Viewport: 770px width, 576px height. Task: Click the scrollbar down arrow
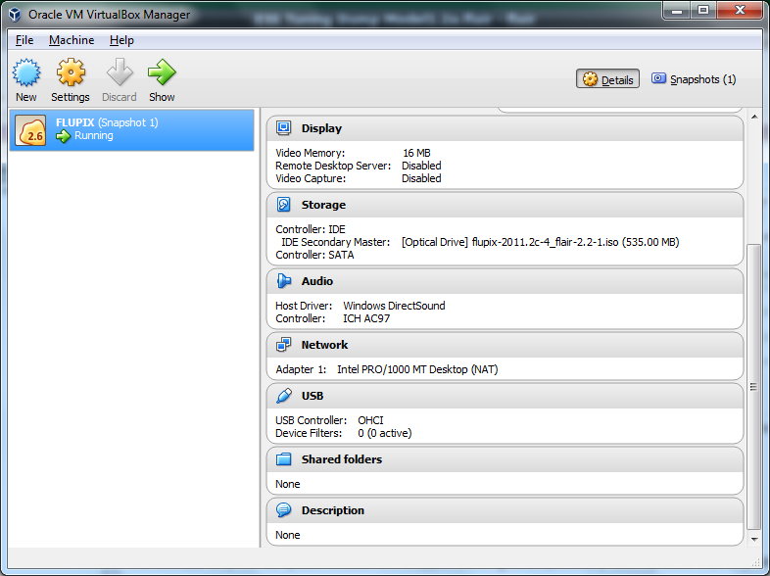(x=754, y=539)
